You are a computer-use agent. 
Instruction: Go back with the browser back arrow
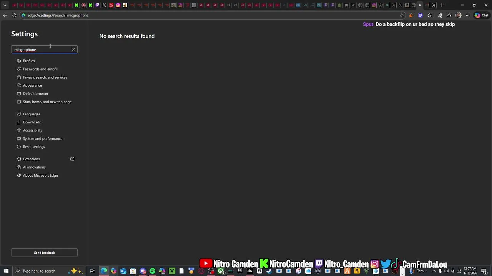(5, 15)
